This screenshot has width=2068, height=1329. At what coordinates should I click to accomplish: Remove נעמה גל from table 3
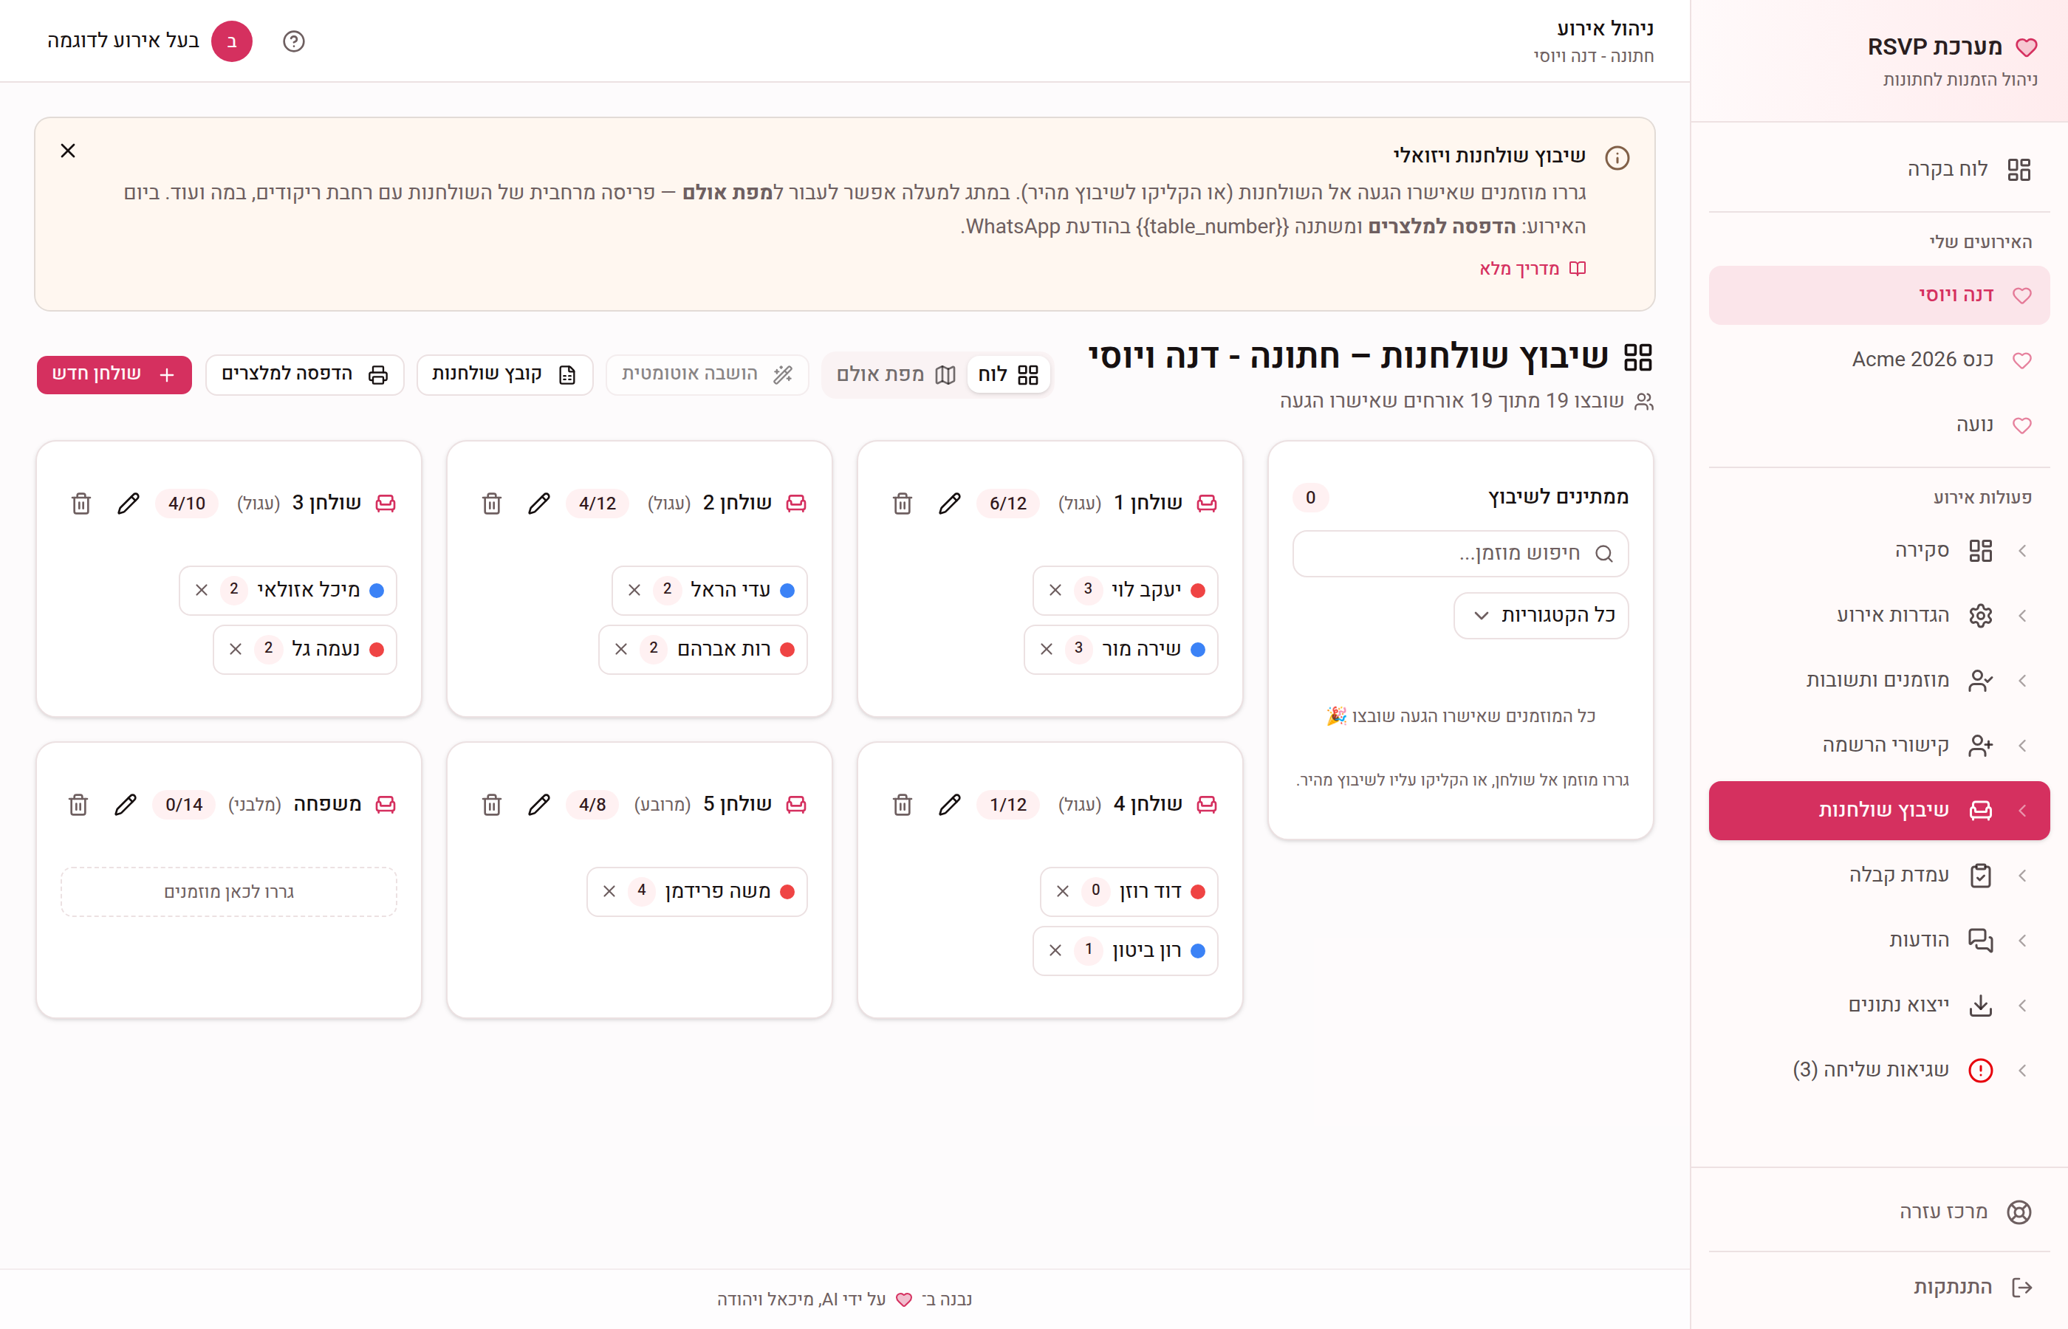tap(236, 649)
